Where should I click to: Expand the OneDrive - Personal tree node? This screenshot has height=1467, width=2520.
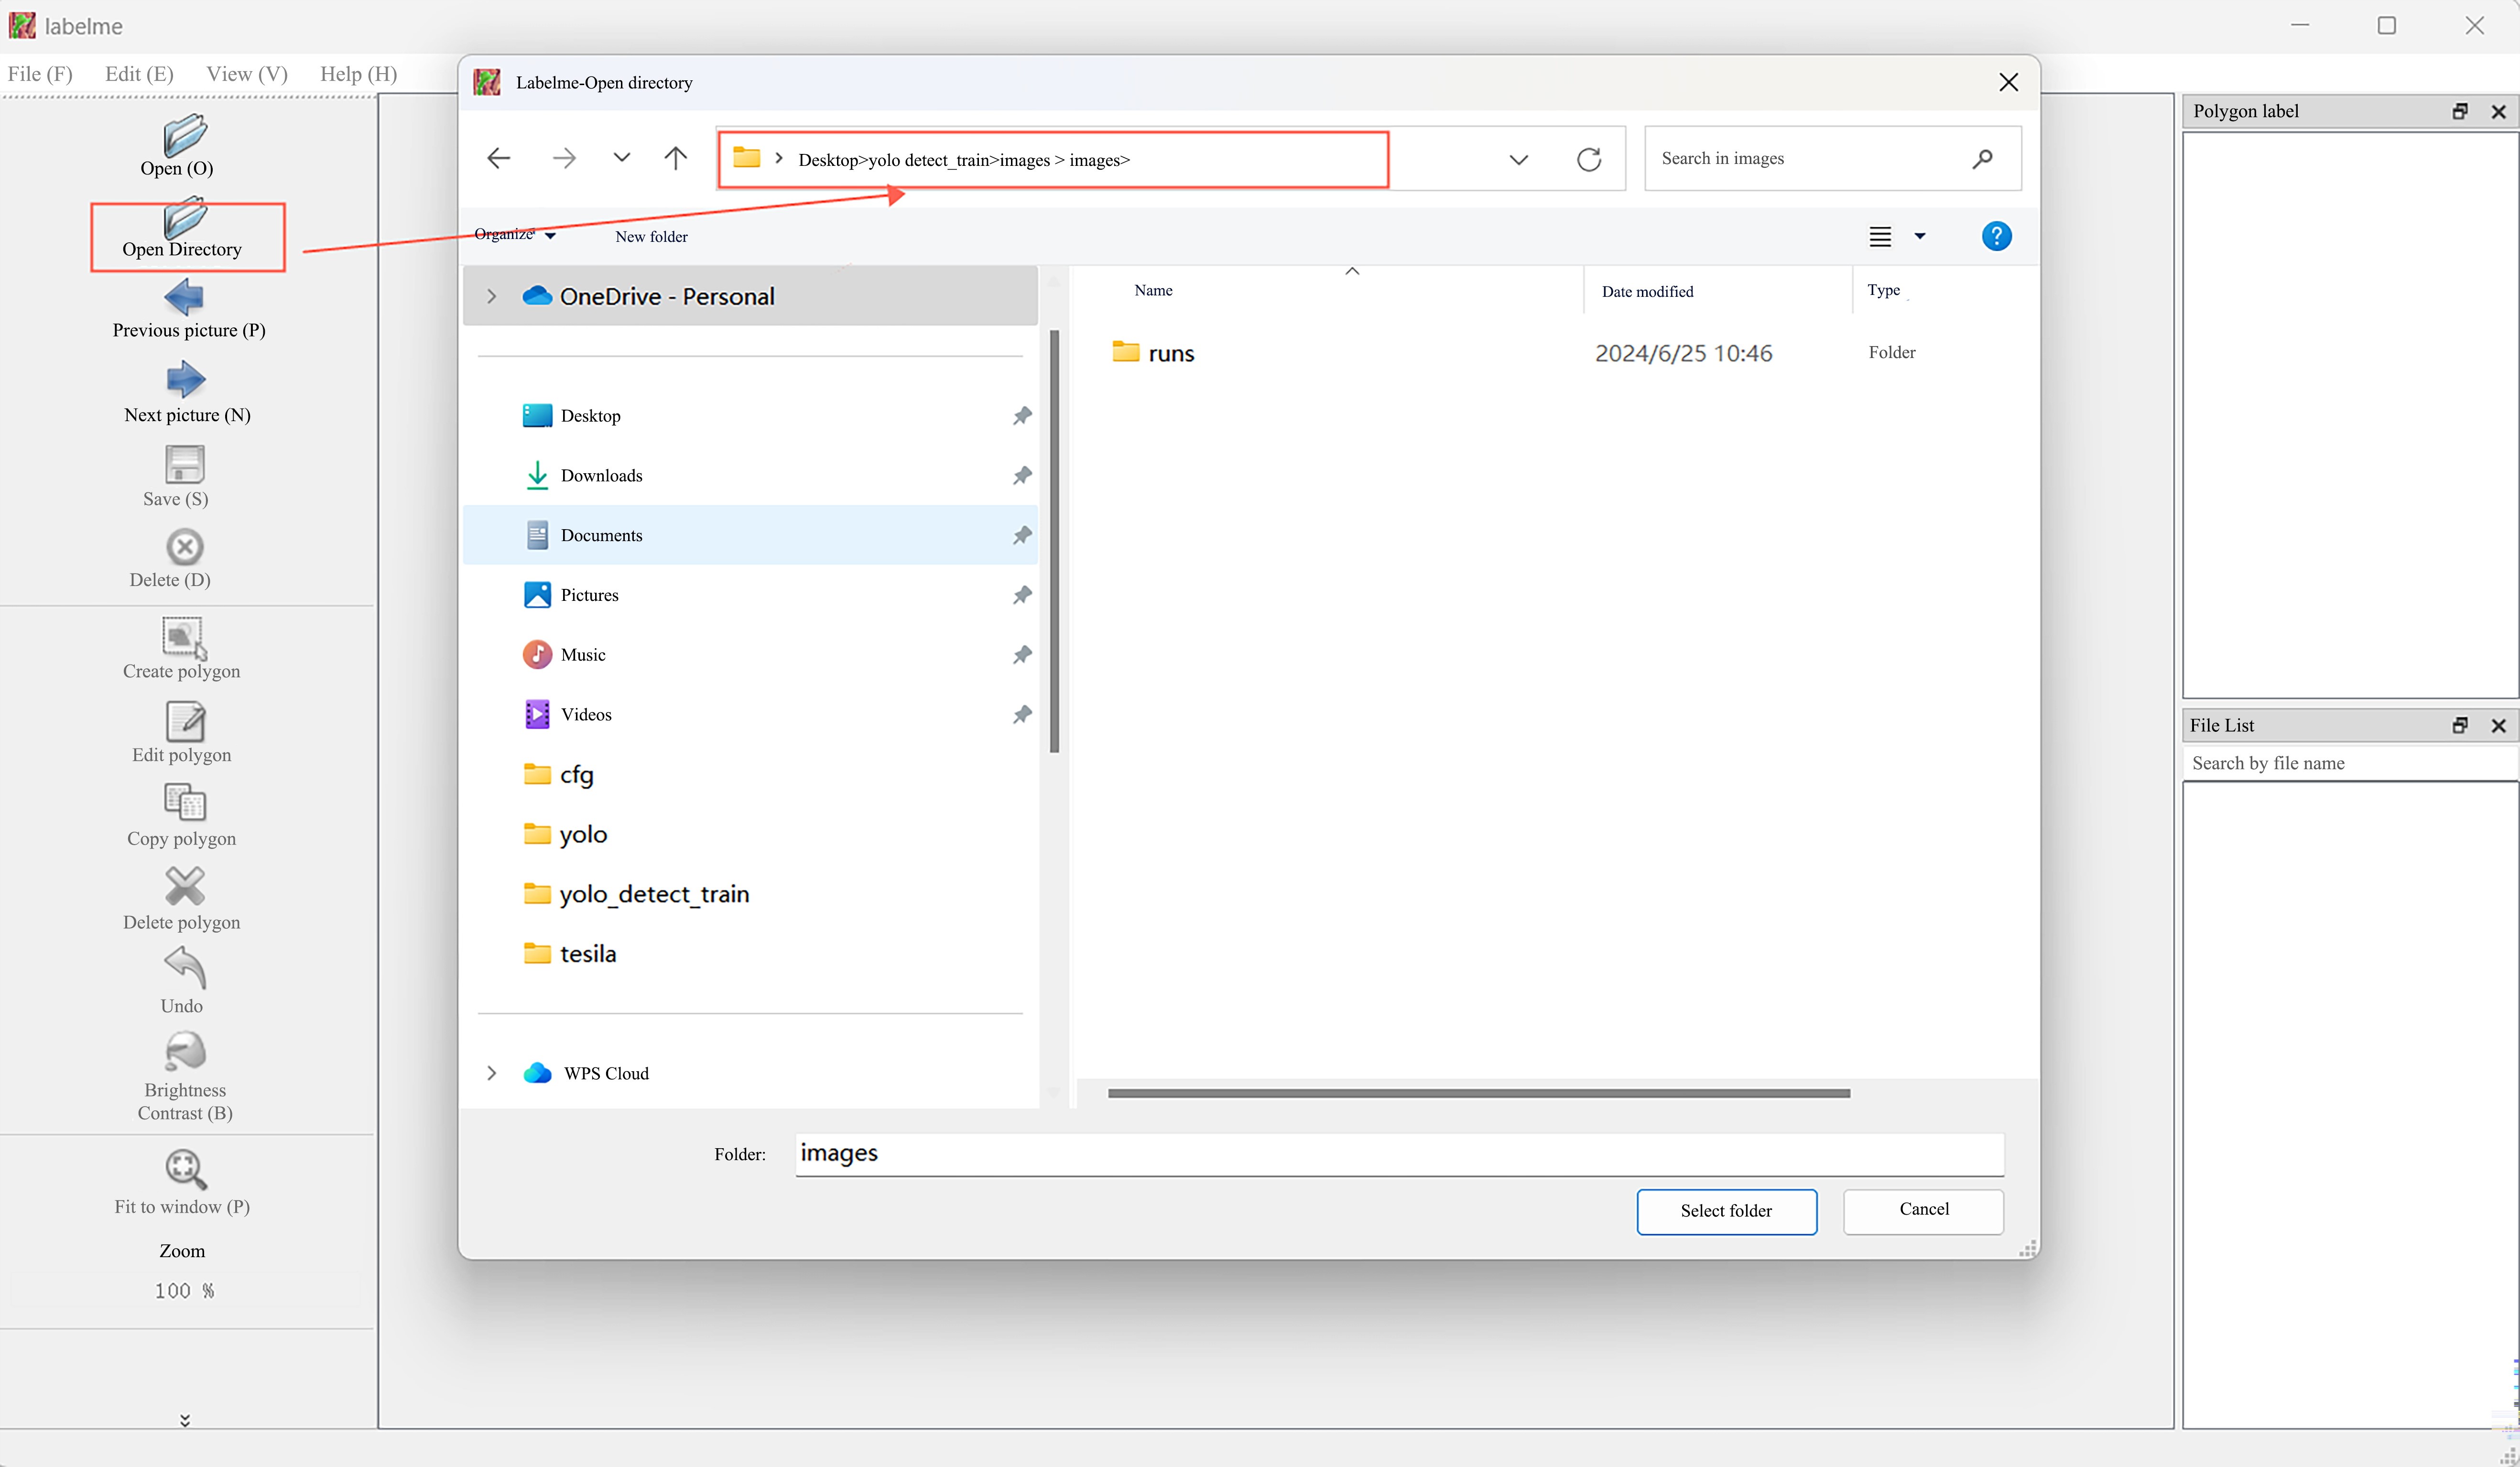pos(491,296)
